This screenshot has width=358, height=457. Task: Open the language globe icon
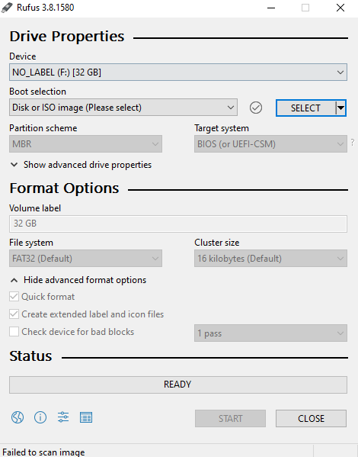[18, 417]
